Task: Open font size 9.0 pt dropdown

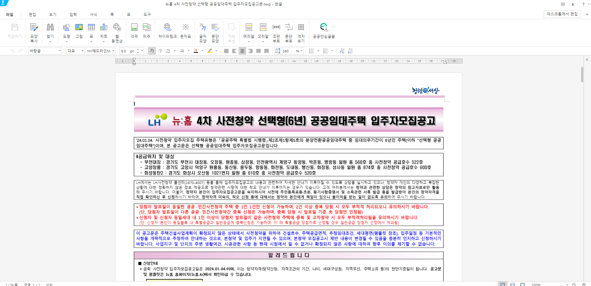Action: 142,51
